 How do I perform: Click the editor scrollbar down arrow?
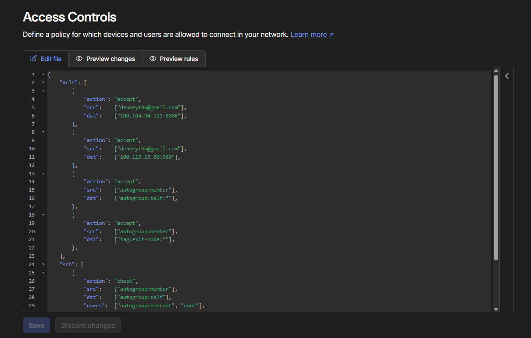tap(496, 309)
